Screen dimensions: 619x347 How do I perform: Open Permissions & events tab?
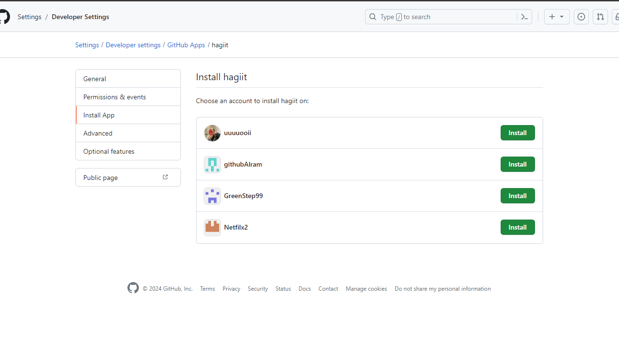coord(128,97)
